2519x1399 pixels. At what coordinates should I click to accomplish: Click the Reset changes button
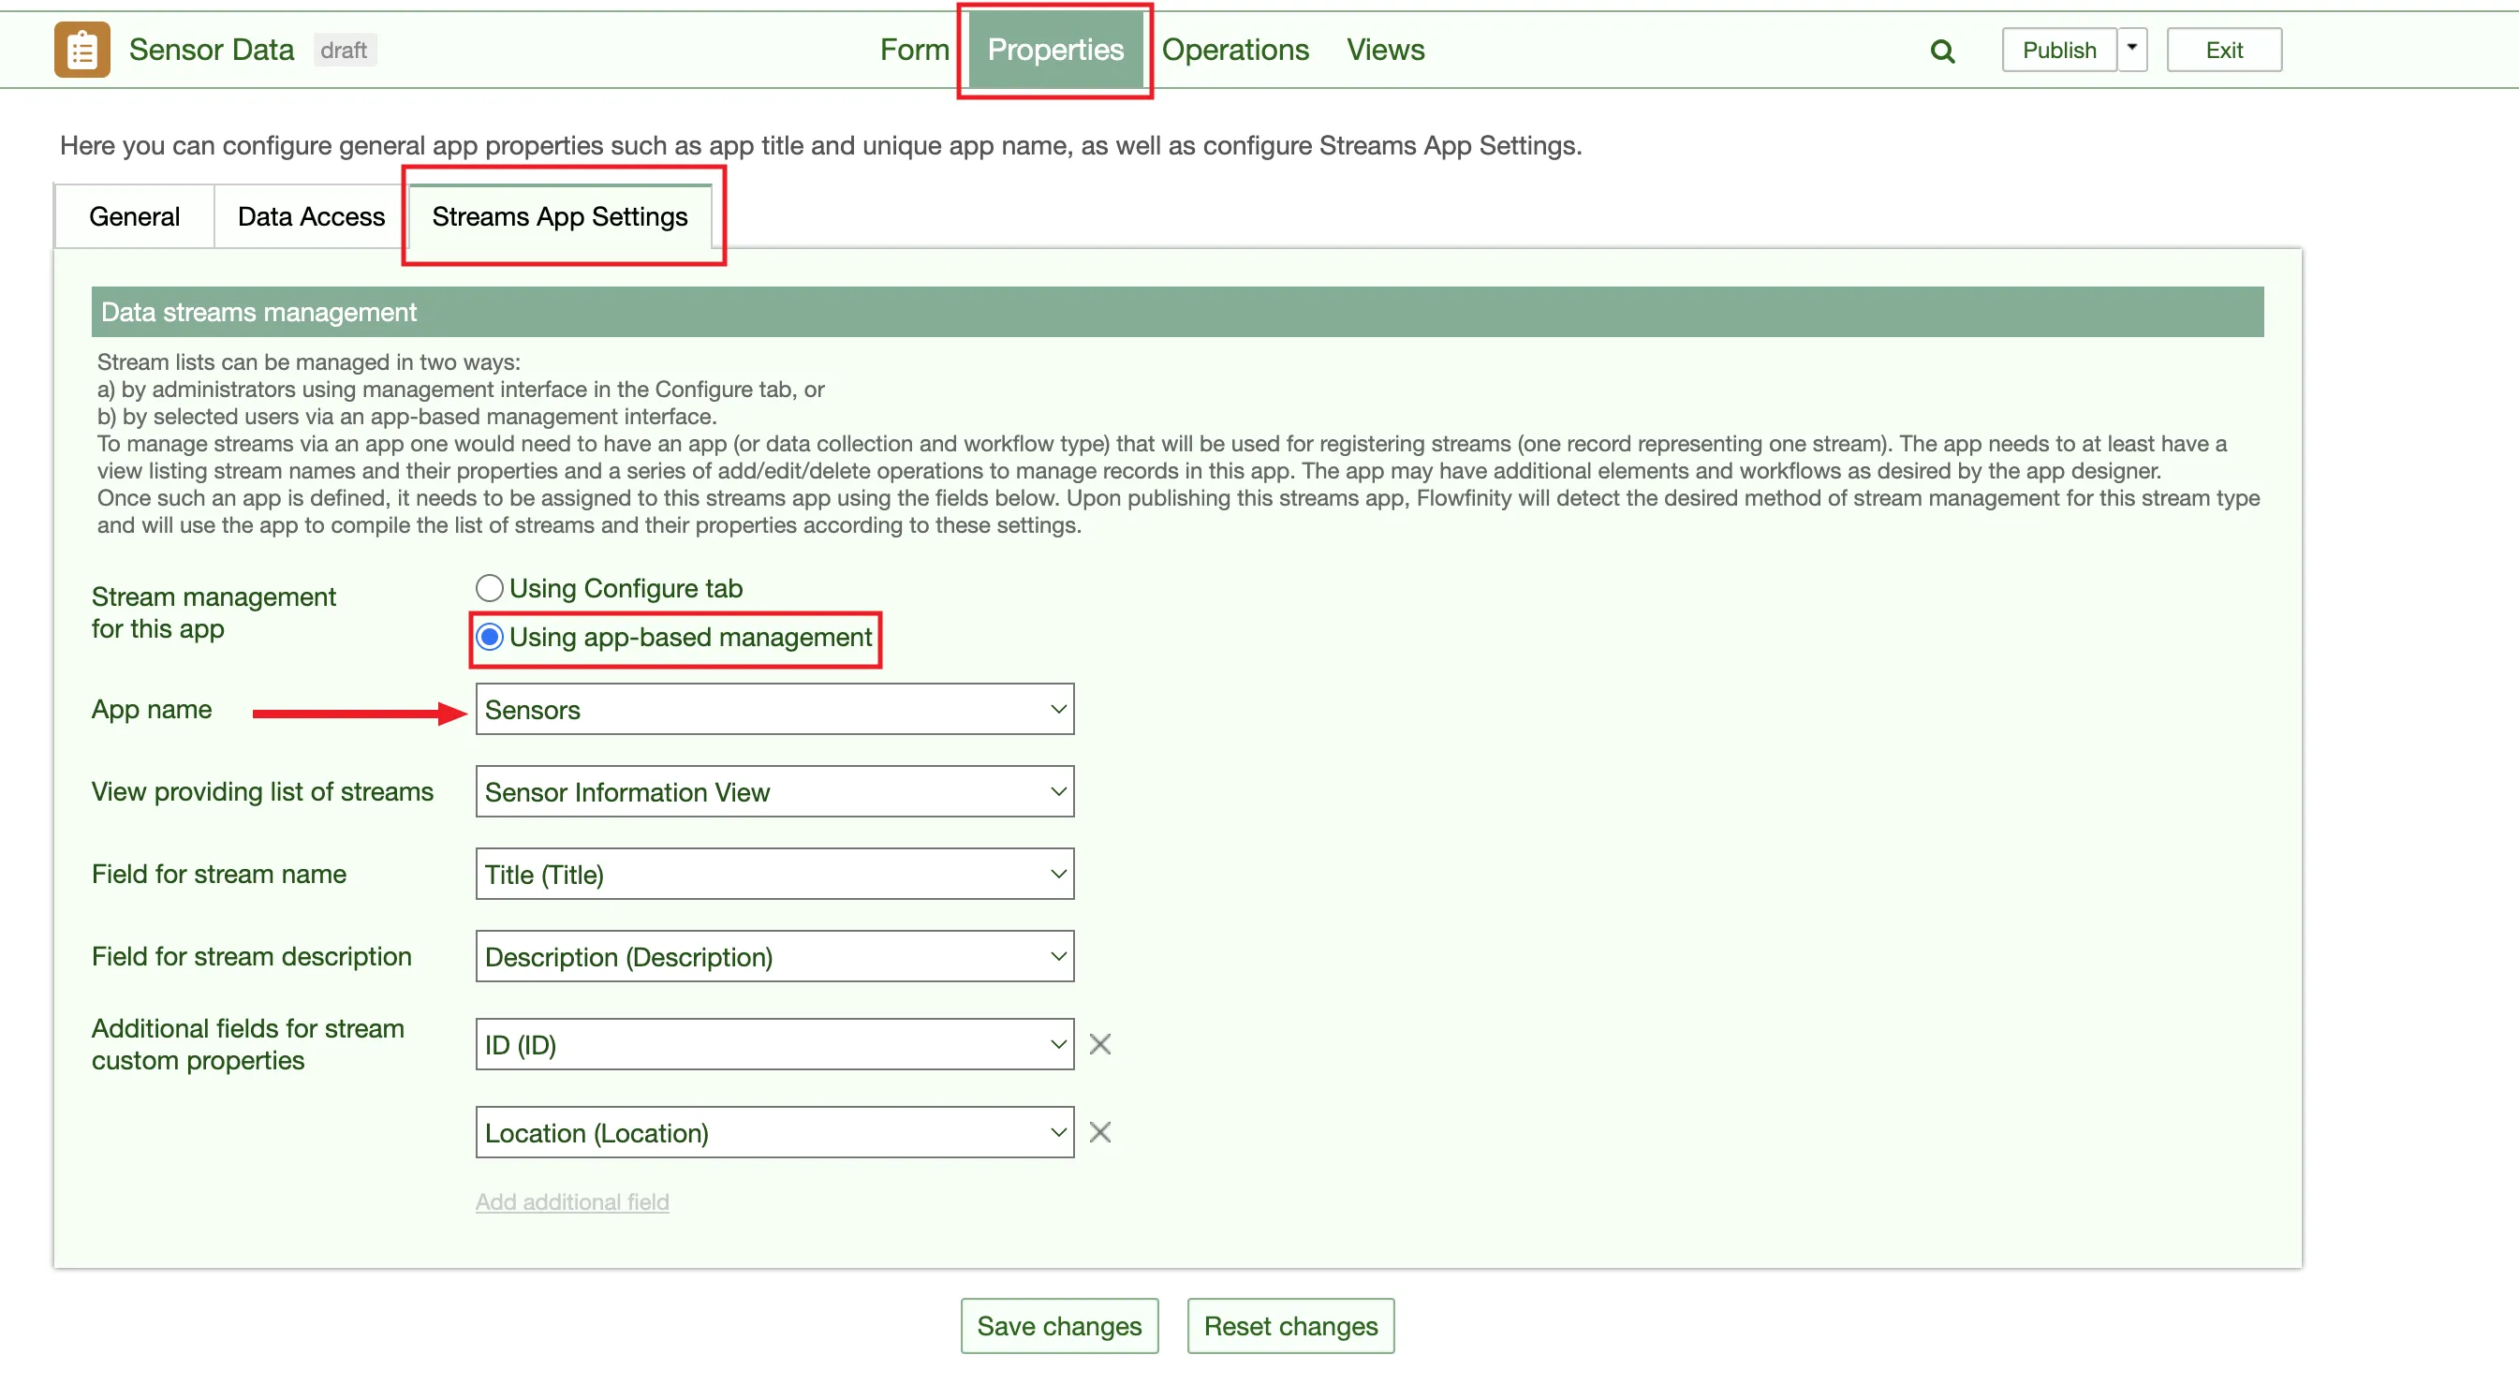1289,1326
